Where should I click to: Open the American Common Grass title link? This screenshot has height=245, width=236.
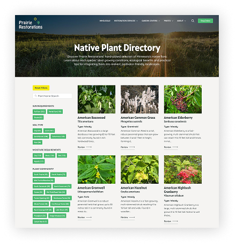coord(138,118)
